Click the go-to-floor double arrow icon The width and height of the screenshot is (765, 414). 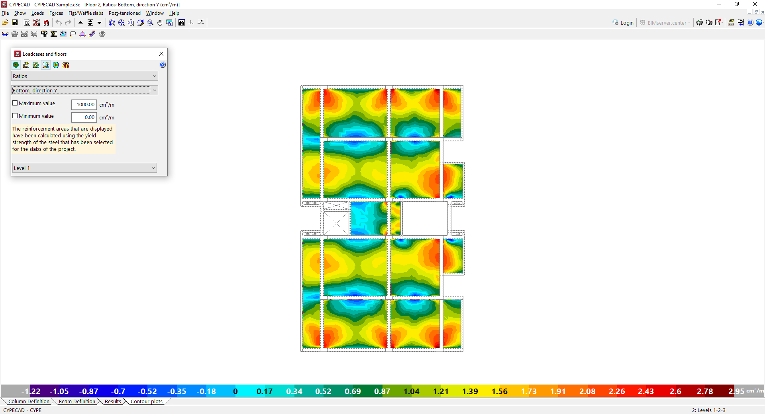tap(90, 23)
